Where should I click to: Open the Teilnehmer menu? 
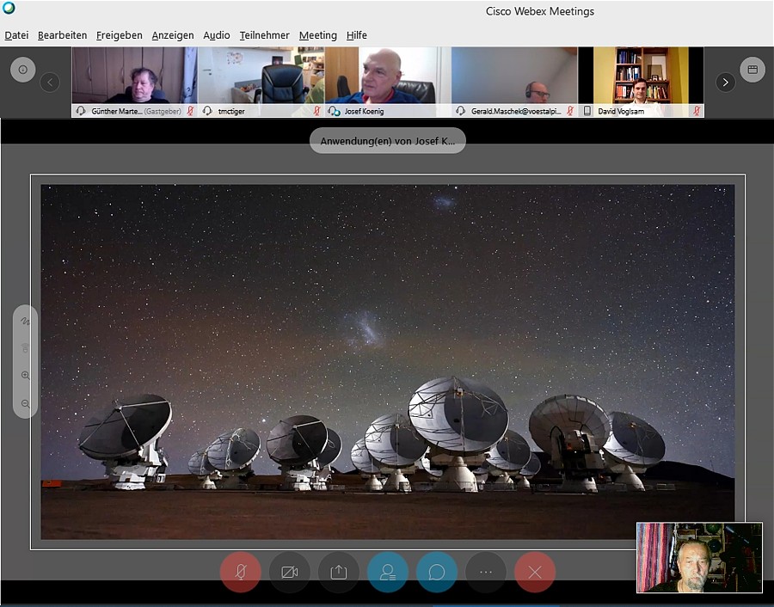tap(264, 35)
